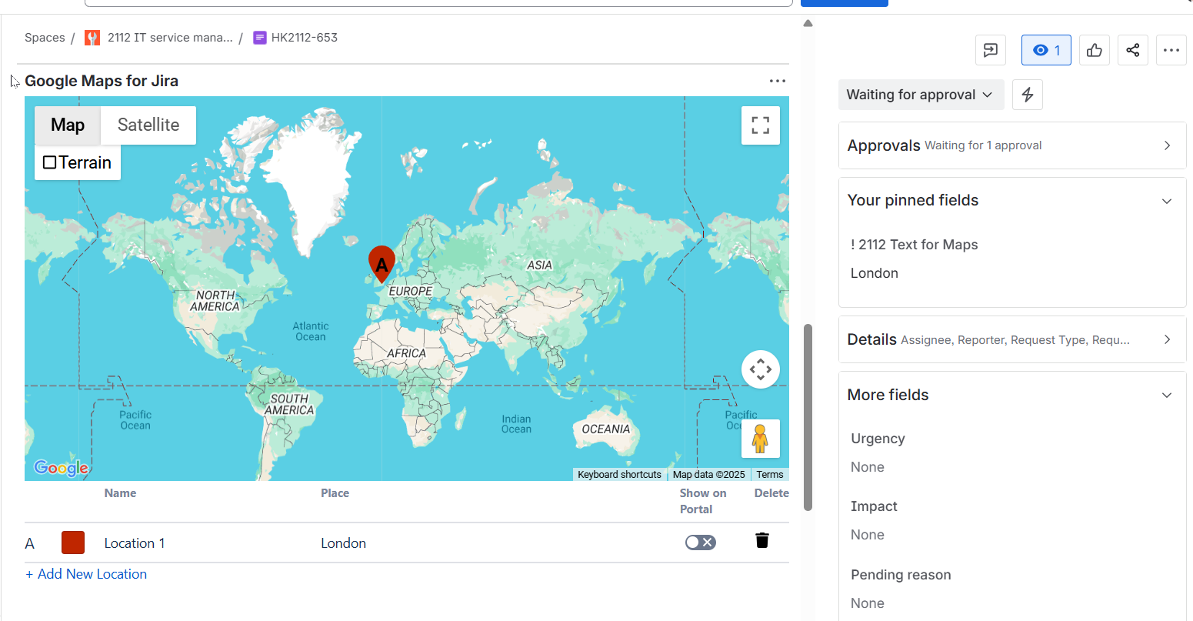Image resolution: width=1193 pixels, height=621 pixels.
Task: Open Google Maps for Jira panel options menu
Action: point(777,81)
